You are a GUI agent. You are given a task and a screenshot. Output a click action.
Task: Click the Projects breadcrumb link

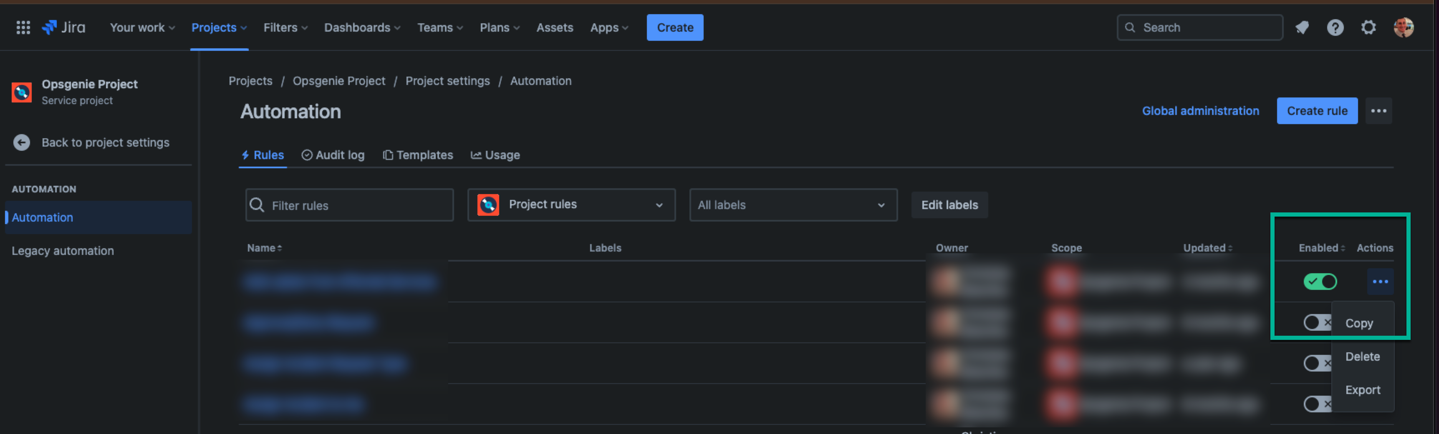click(x=250, y=81)
